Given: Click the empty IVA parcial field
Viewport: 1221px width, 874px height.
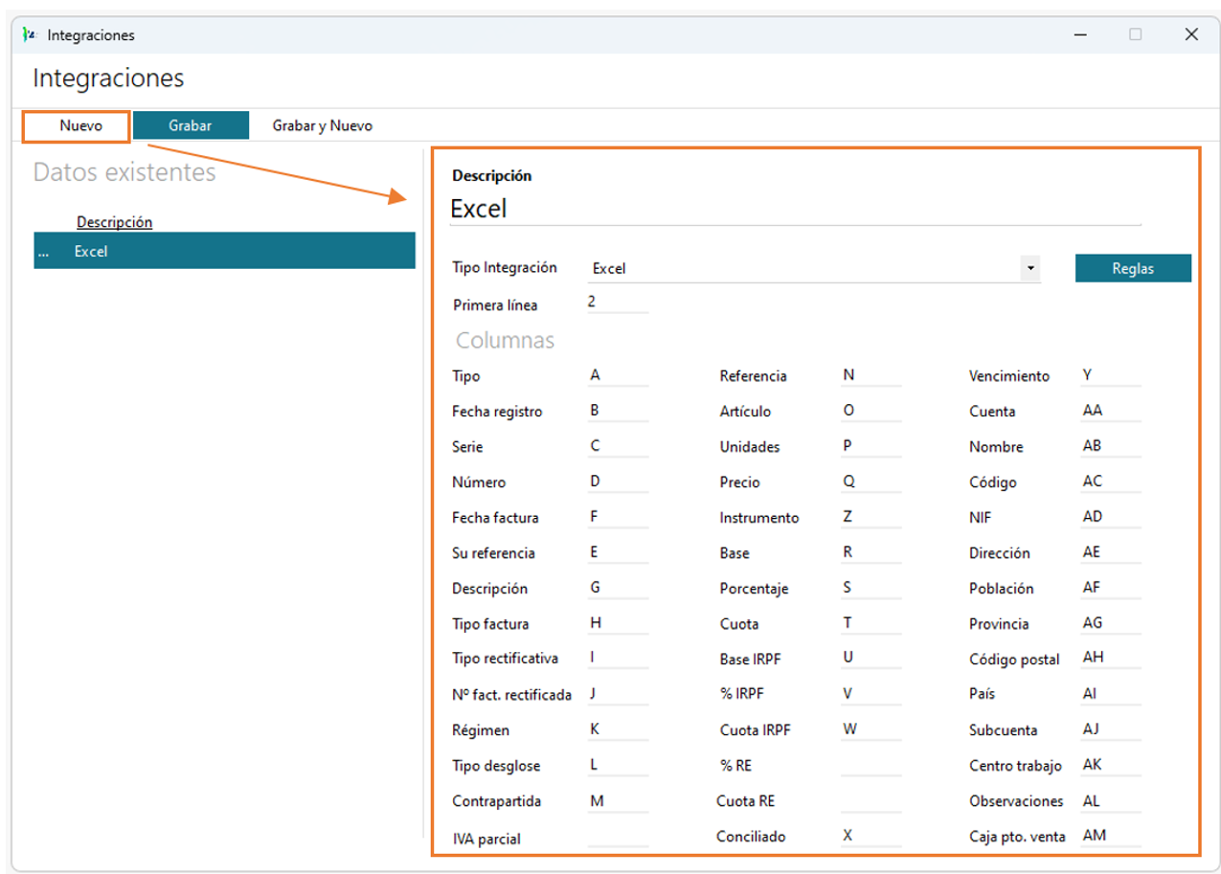Looking at the screenshot, I should [618, 836].
